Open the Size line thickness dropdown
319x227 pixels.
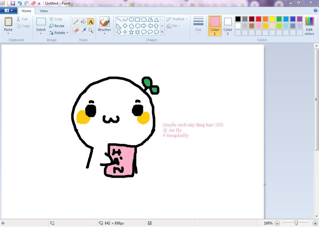pos(198,26)
